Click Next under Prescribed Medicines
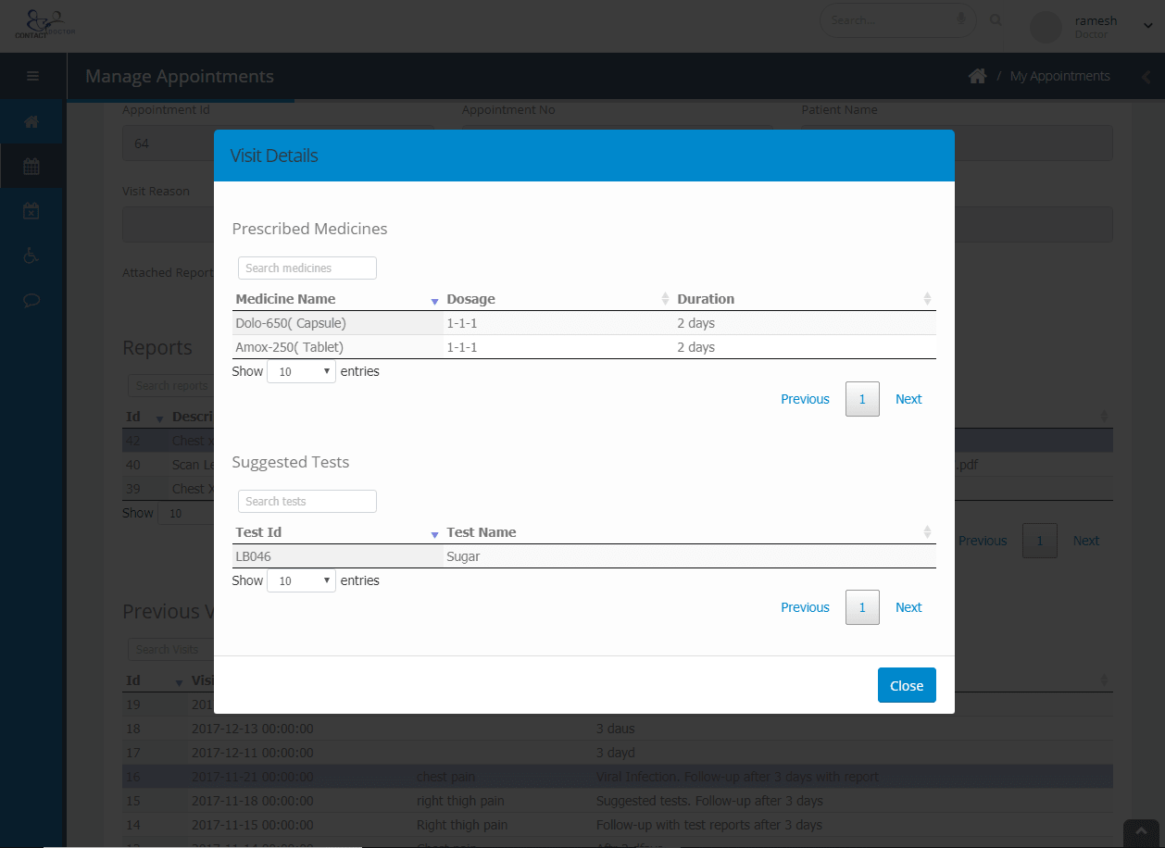Viewport: 1165px width, 848px height. tap(908, 399)
